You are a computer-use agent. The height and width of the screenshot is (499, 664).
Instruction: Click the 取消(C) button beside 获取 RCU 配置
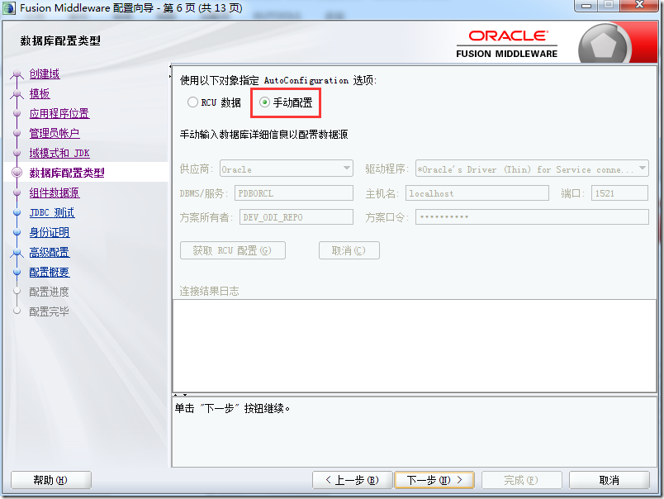click(x=349, y=250)
